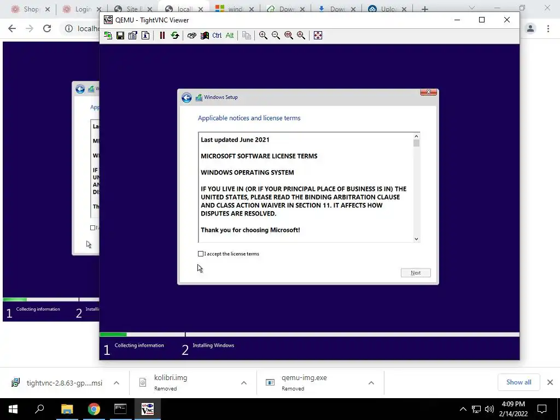Viewport: 560px width, 420px height.
Task: Pause the VNC session
Action: click(x=162, y=36)
